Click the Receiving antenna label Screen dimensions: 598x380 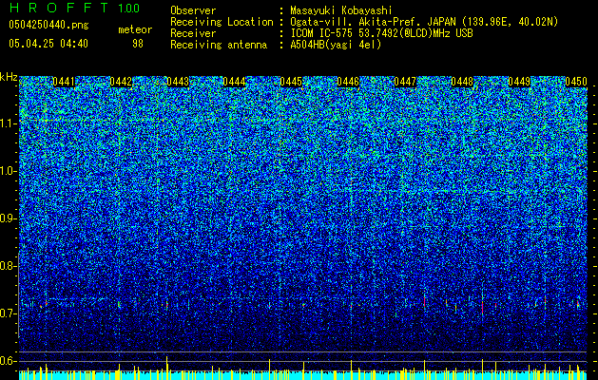219,45
